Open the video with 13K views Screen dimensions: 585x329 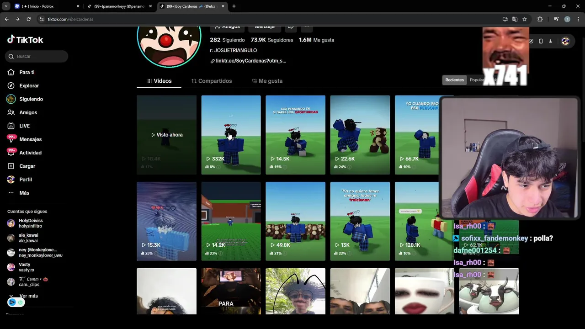tap(360, 221)
